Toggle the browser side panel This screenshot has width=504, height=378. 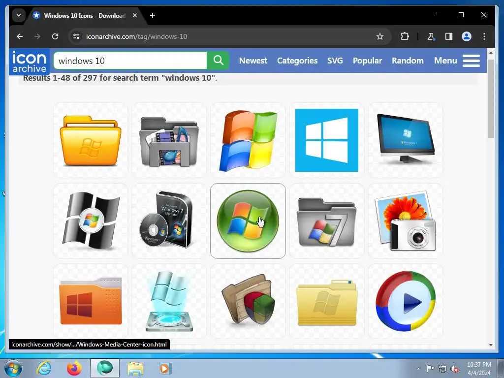tap(449, 36)
